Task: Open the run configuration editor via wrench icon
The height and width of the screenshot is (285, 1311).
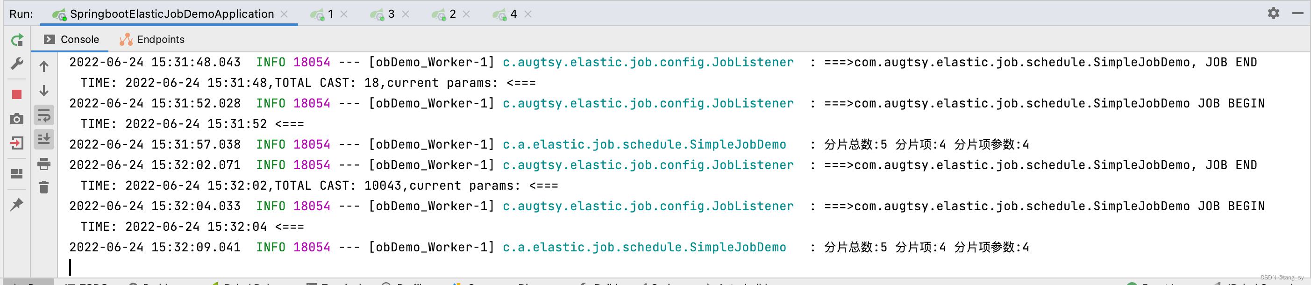Action: click(17, 63)
